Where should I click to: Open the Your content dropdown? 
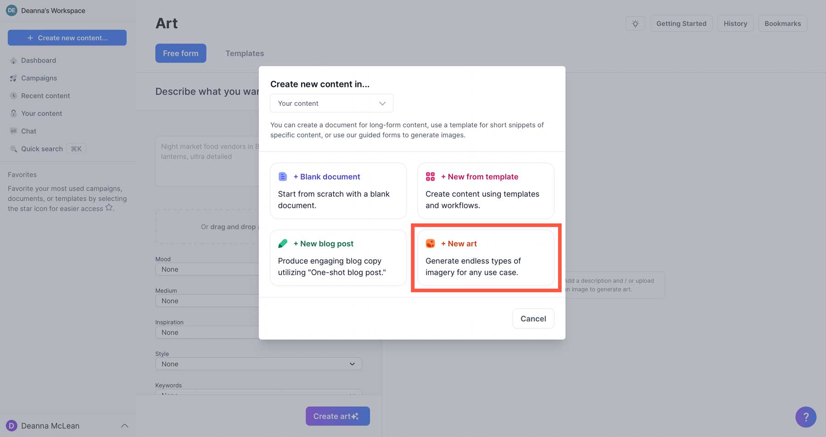click(x=331, y=104)
